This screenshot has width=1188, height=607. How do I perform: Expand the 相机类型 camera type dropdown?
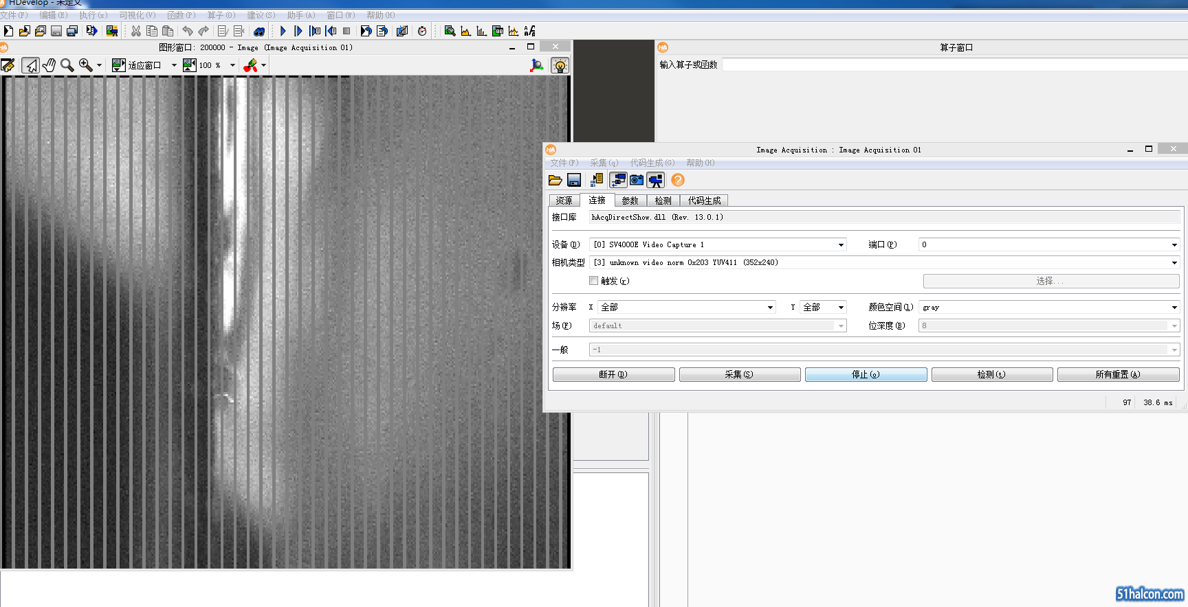1174,263
